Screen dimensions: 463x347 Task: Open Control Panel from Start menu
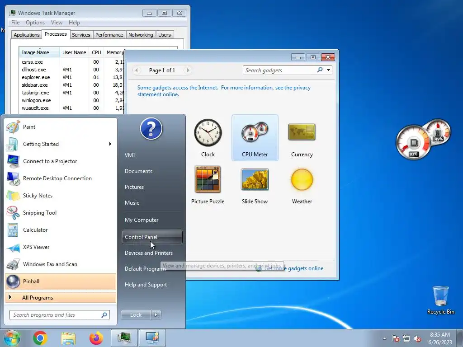click(x=152, y=237)
